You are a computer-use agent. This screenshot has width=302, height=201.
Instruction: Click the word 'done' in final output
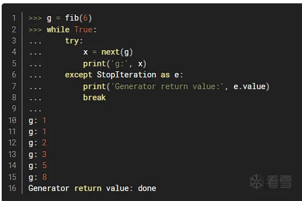147,188
